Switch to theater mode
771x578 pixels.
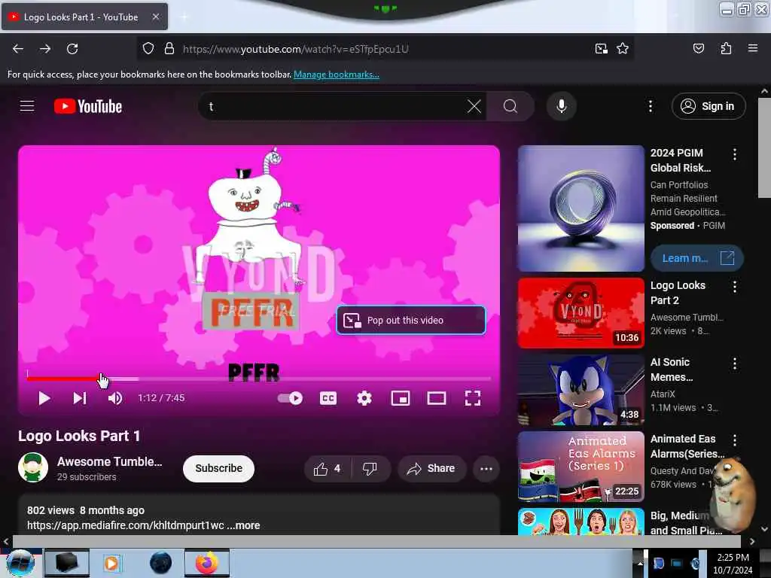click(x=436, y=398)
